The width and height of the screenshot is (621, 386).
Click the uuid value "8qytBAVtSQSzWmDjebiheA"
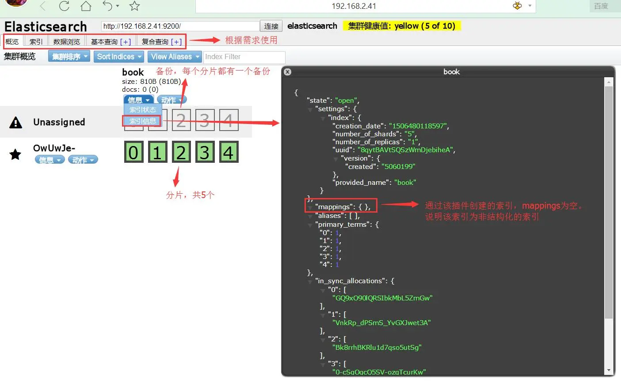(405, 150)
